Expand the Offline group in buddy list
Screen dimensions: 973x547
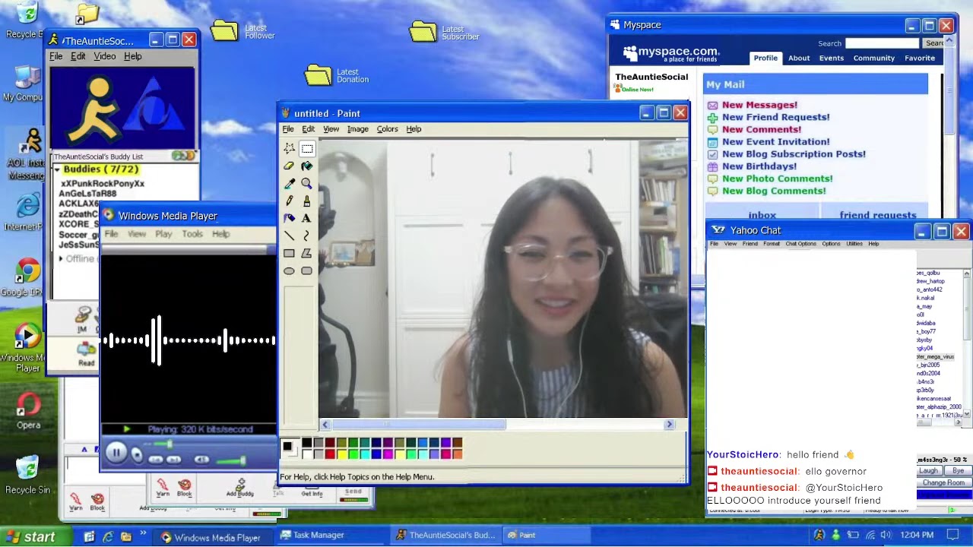coord(61,259)
